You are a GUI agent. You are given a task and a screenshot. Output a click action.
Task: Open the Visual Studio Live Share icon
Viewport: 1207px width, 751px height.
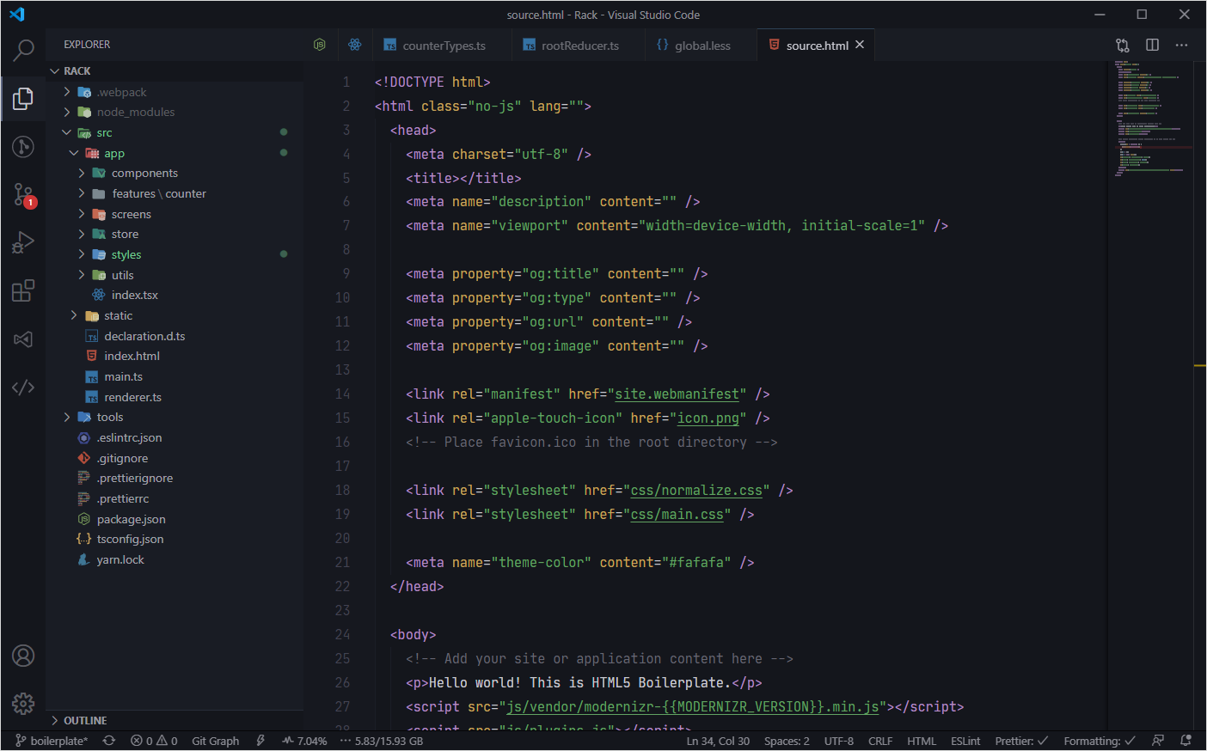(x=23, y=339)
